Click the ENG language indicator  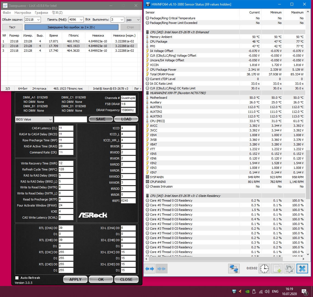coord(275,291)
